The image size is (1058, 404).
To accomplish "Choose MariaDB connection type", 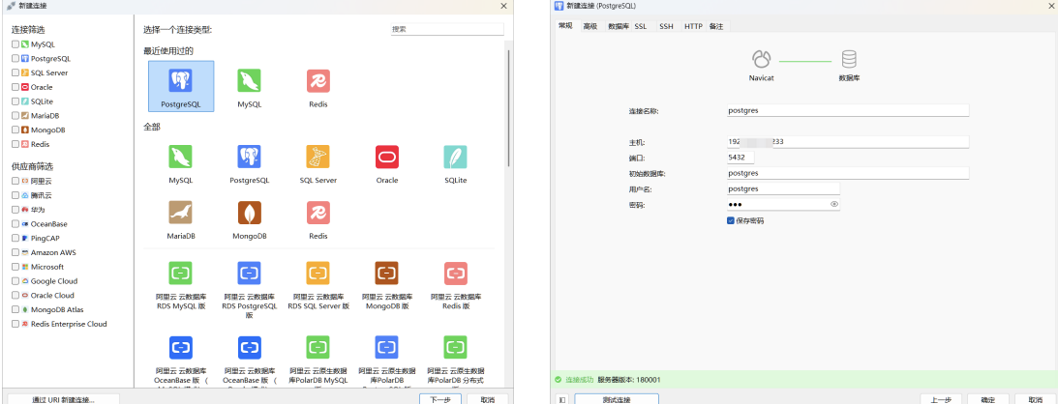I will tap(180, 218).
